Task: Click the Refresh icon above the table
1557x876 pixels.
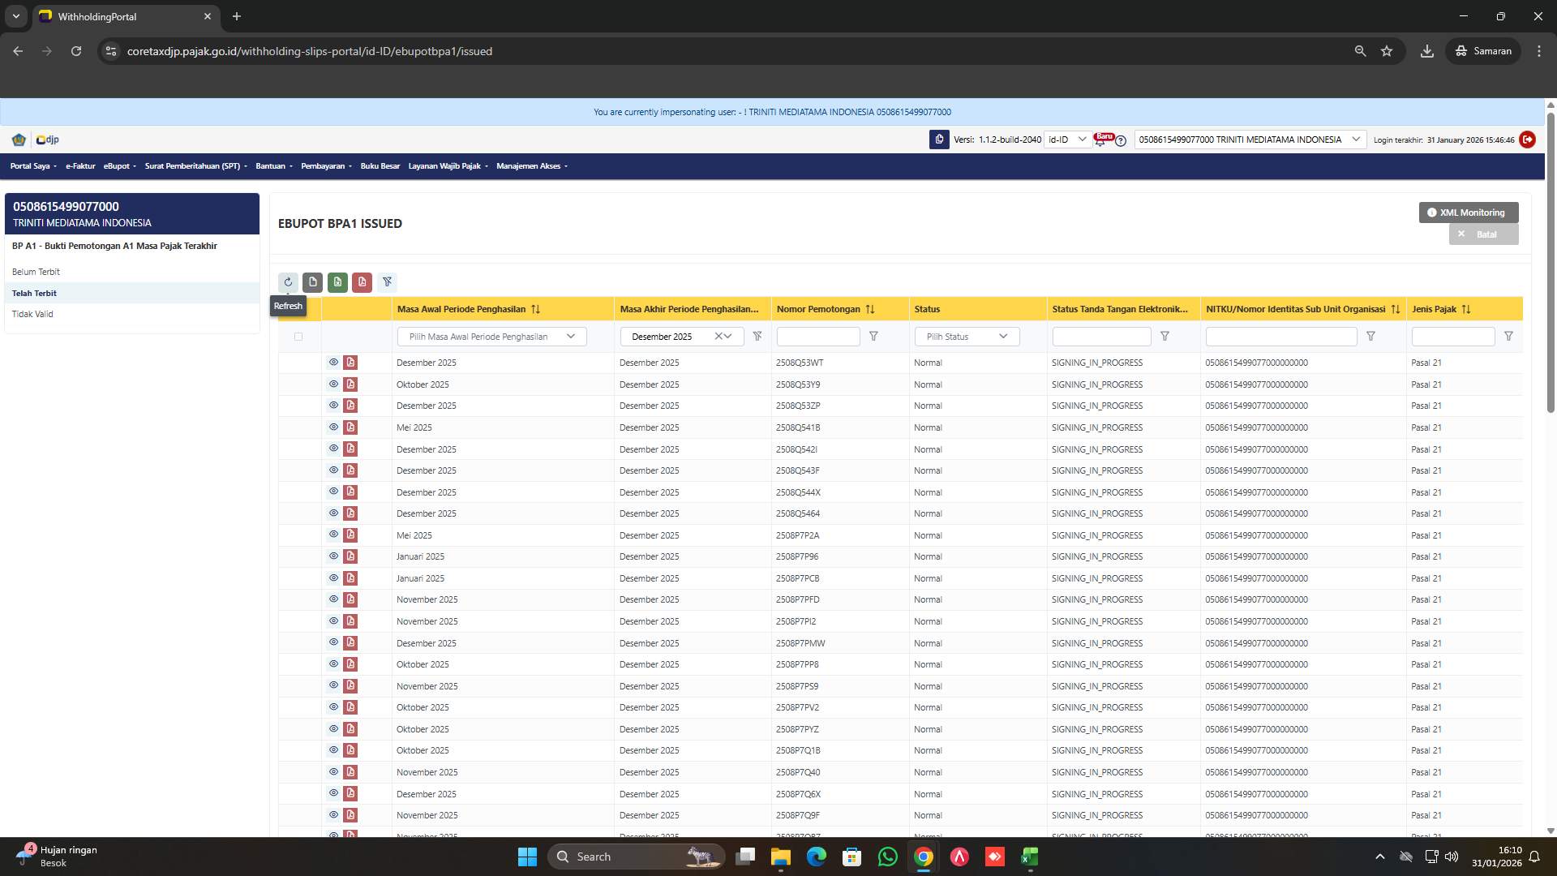Action: (289, 282)
